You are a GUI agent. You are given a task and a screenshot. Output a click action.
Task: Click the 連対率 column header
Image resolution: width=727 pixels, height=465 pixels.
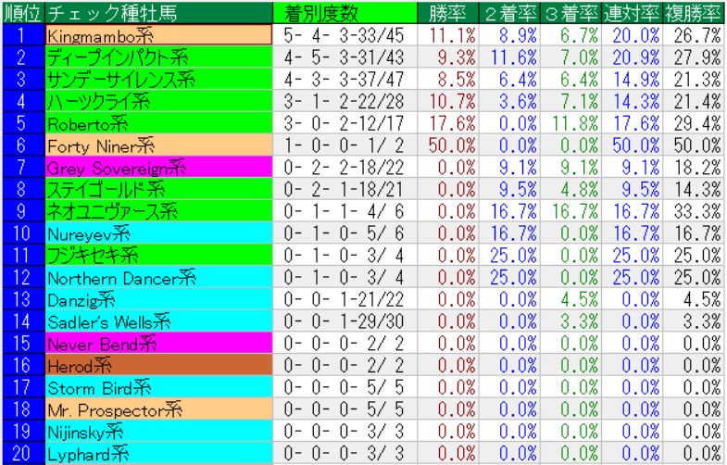point(633,13)
